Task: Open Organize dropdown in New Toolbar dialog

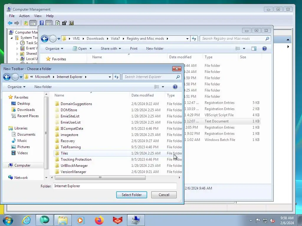Action: click(x=17, y=87)
